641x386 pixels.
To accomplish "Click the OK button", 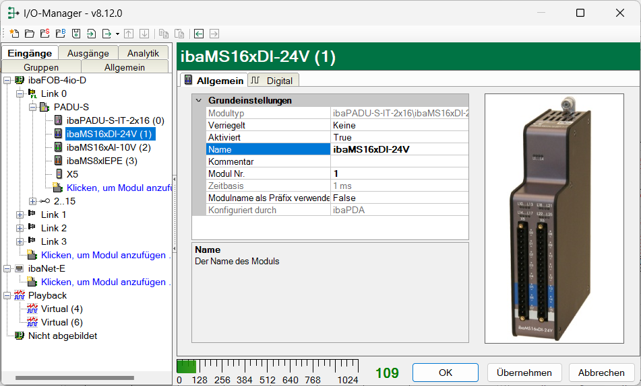I will coord(445,373).
